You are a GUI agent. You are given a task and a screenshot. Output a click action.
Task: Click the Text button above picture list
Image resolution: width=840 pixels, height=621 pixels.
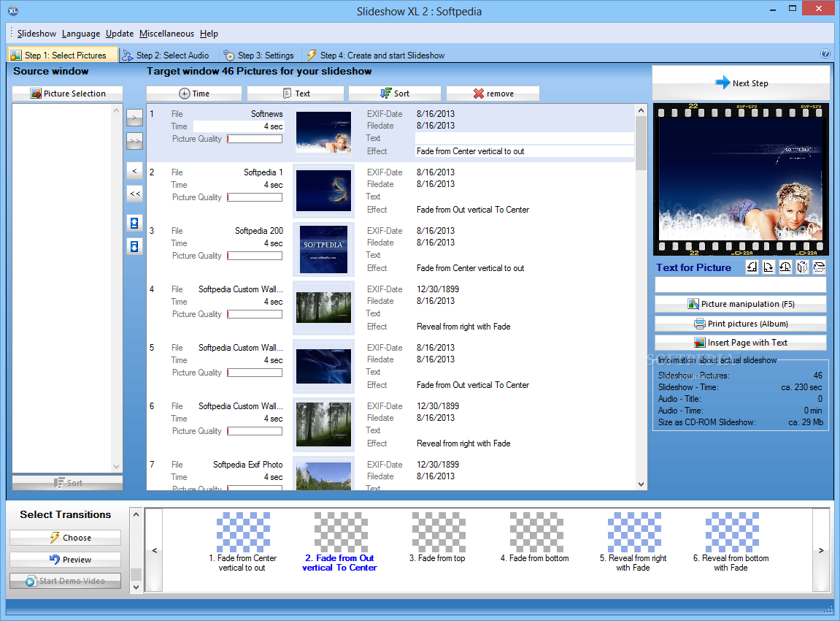(296, 94)
